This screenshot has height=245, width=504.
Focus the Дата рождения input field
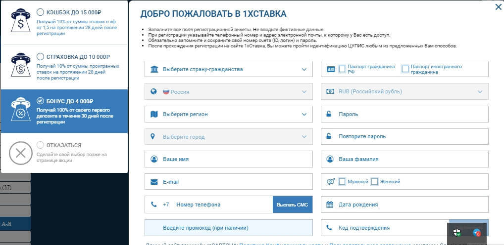click(x=404, y=204)
